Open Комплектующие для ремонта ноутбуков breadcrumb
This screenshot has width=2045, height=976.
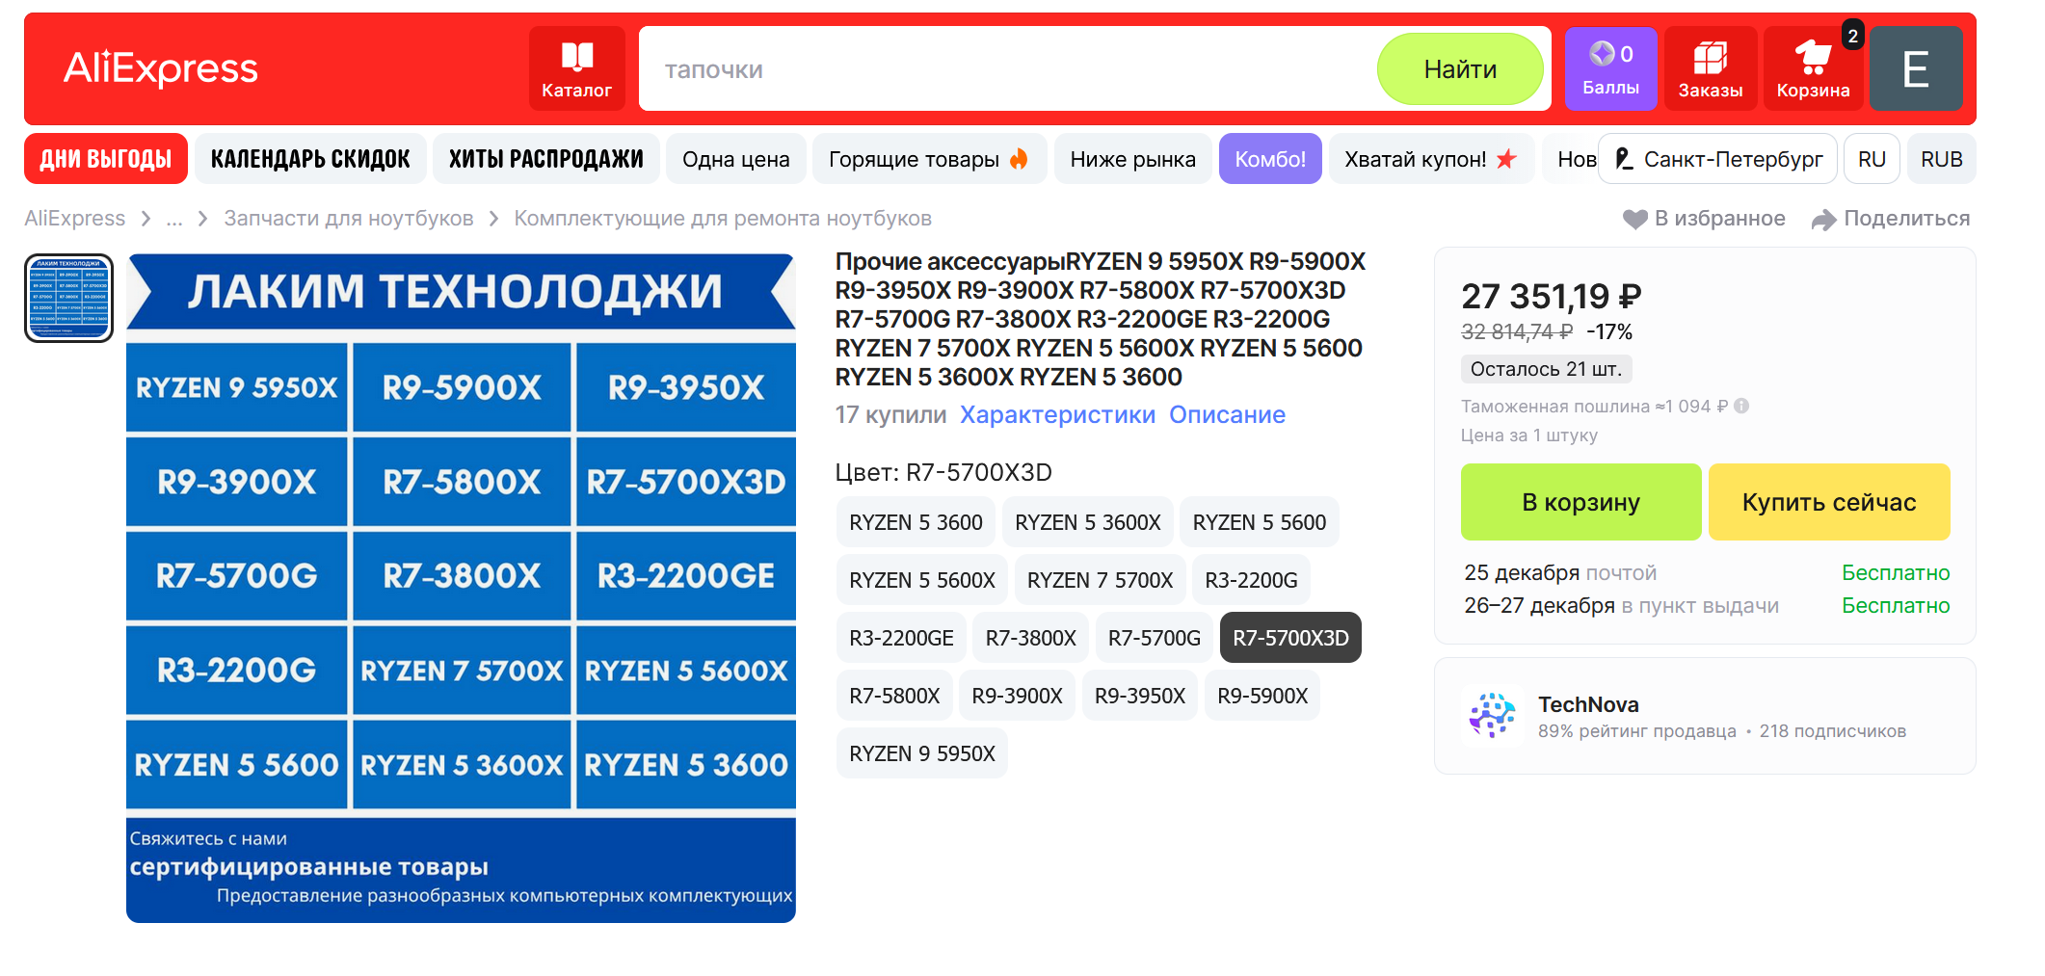tap(723, 219)
